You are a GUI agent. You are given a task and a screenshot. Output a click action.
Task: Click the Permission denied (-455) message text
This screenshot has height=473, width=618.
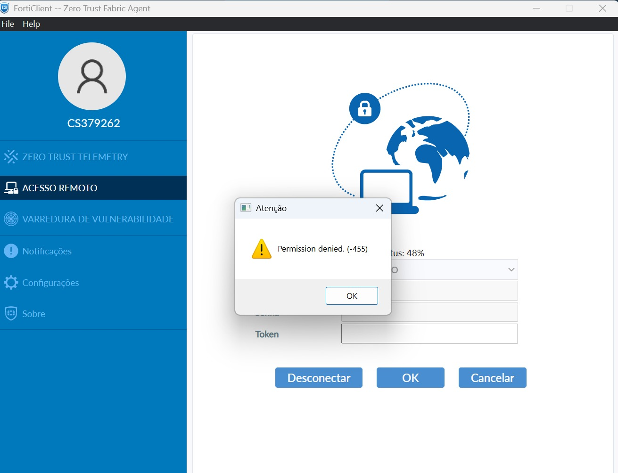(x=322, y=249)
